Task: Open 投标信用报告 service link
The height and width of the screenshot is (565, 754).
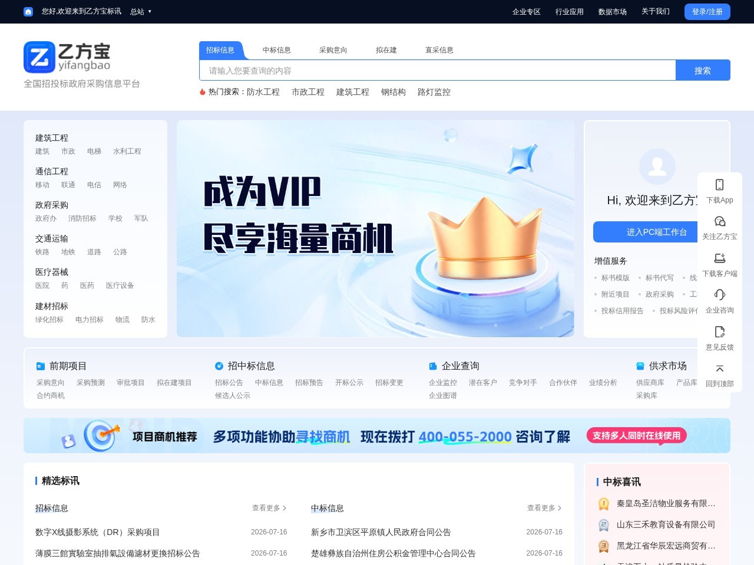Action: [623, 311]
